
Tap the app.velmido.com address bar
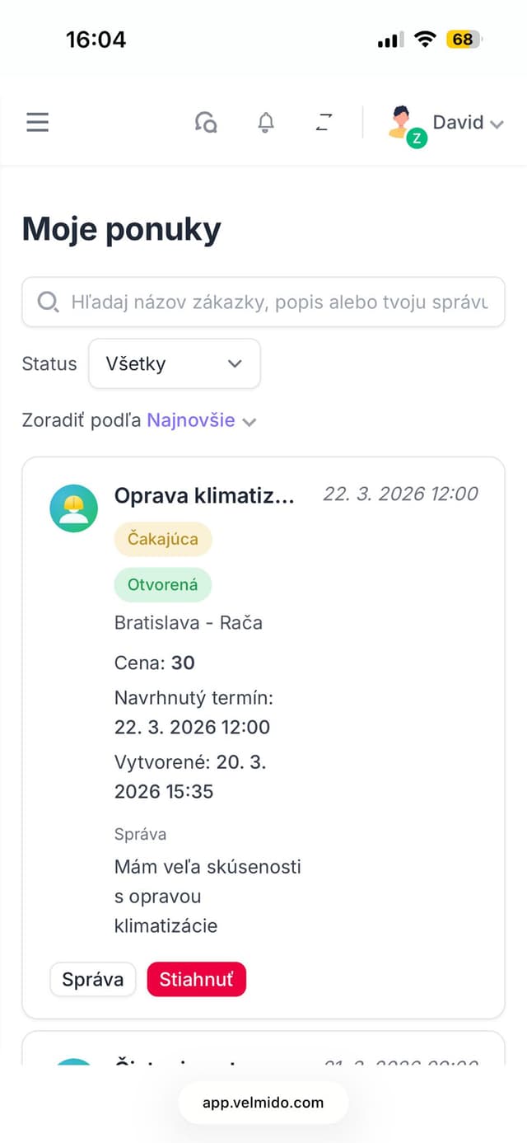(x=263, y=1102)
